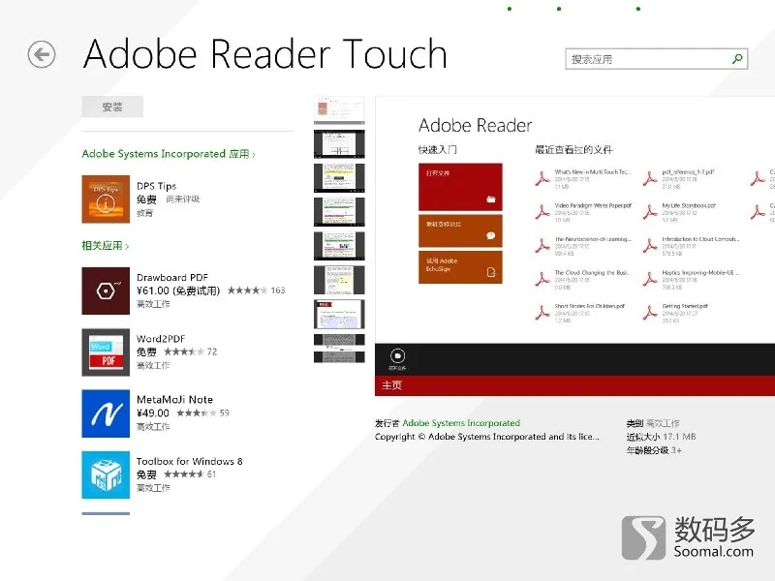Click the ¥61.00 (免费试用) price text
This screenshot has width=775, height=581.
[178, 290]
